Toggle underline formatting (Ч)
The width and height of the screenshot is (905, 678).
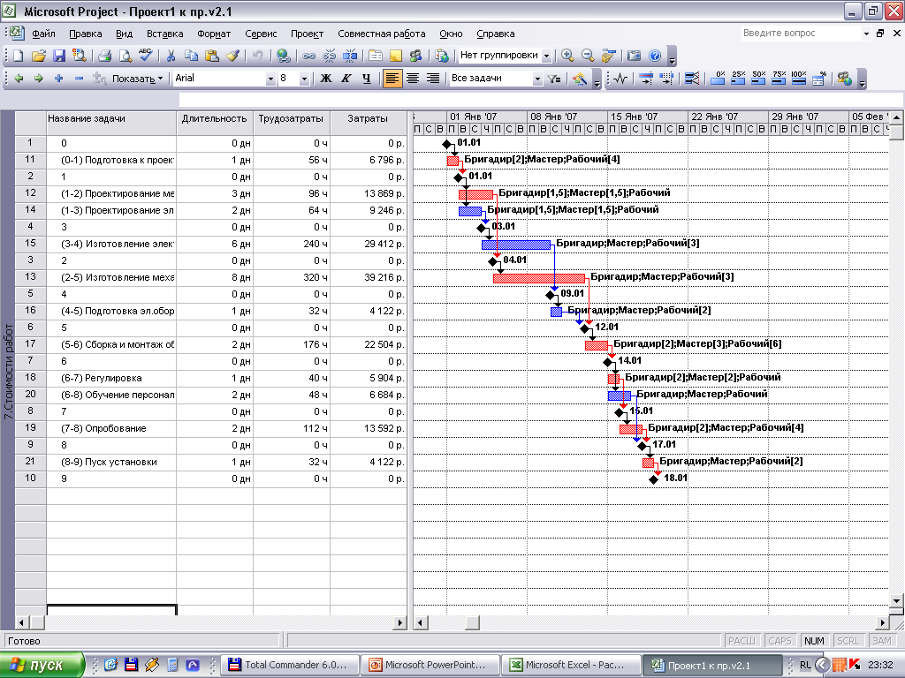click(x=367, y=79)
